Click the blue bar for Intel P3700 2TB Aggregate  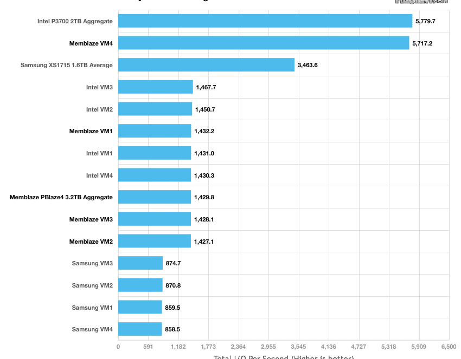click(265, 21)
